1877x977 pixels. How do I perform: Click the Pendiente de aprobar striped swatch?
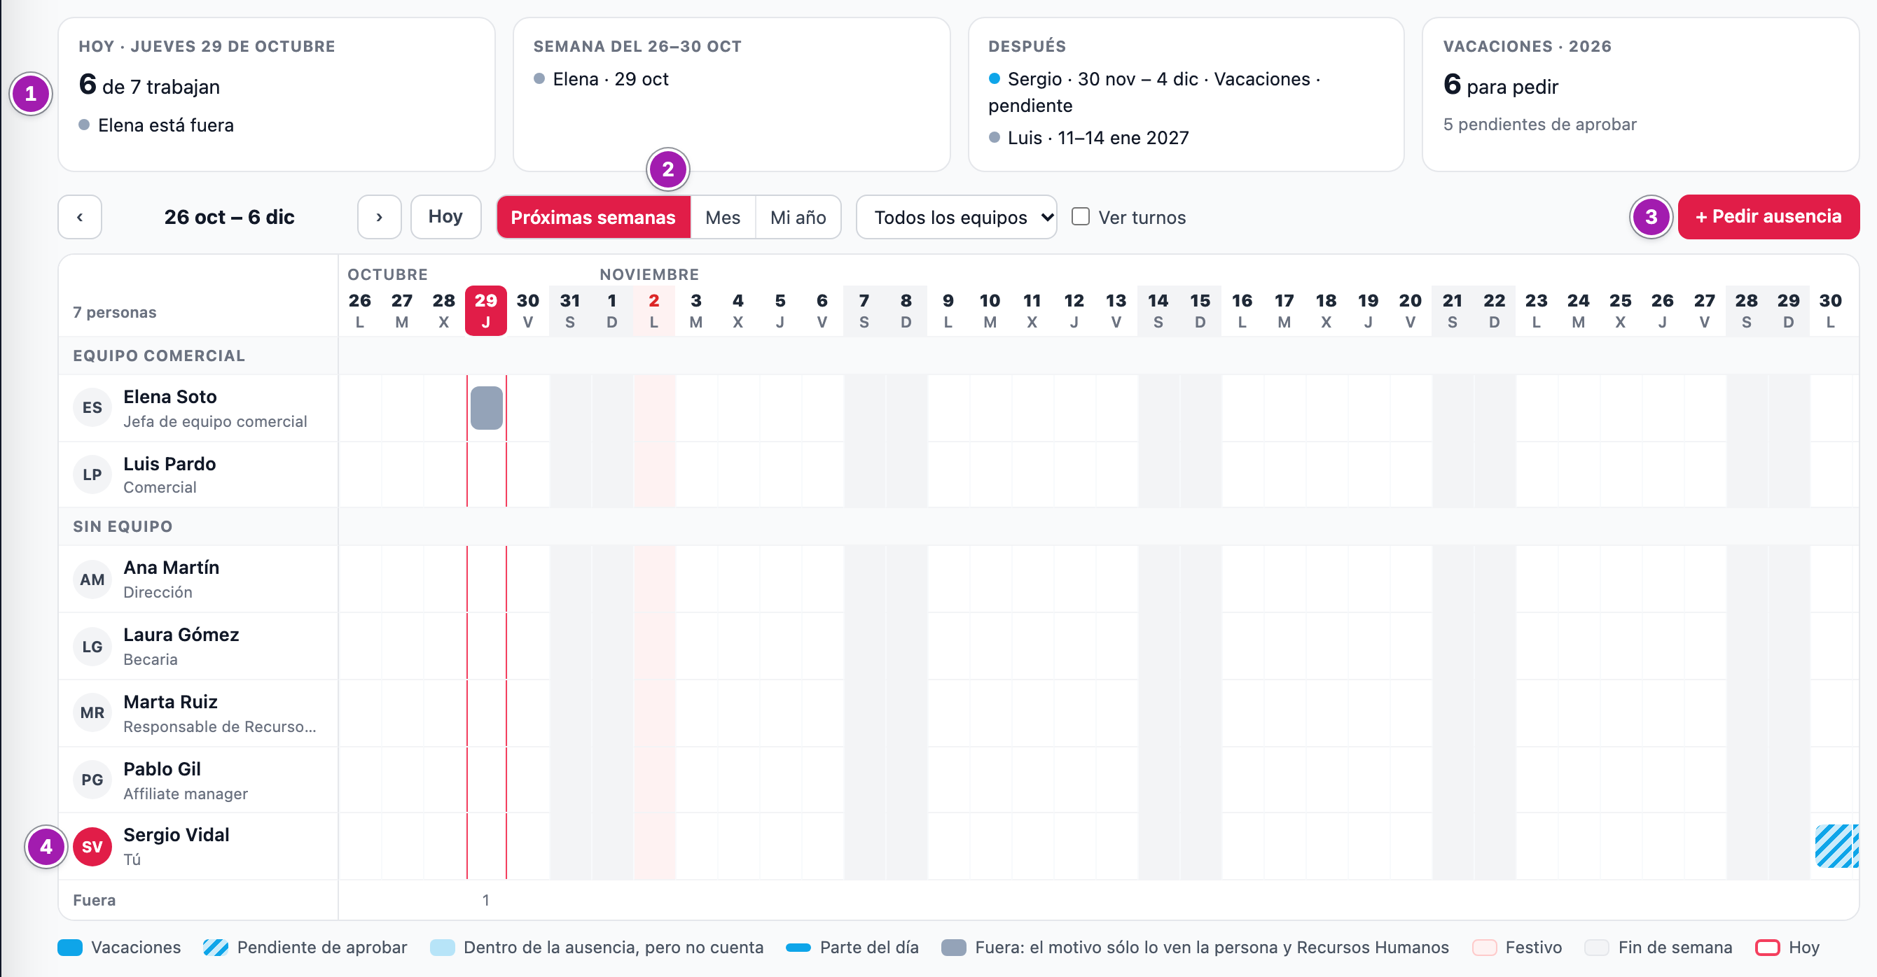coord(216,947)
